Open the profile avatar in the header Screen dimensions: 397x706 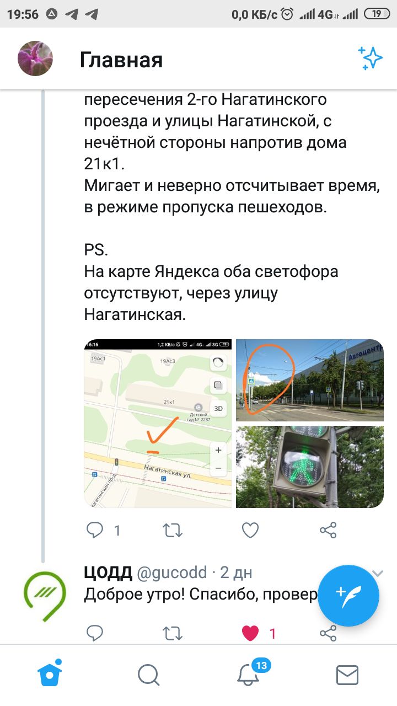[35, 58]
